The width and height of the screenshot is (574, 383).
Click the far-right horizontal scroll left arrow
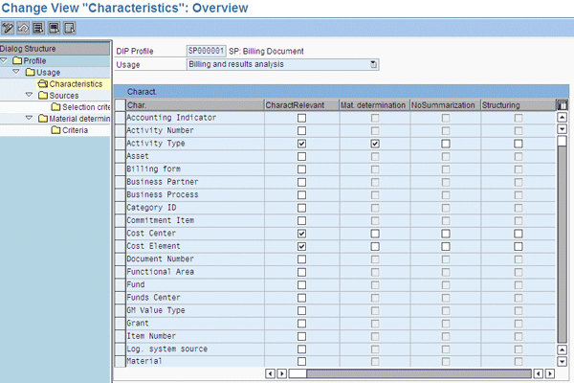[x=538, y=373]
